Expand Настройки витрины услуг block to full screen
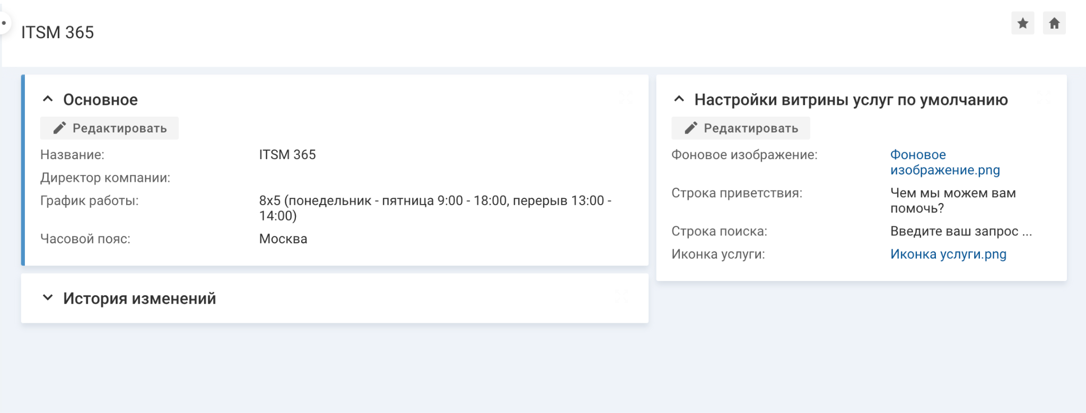The image size is (1086, 413). pos(1044,98)
